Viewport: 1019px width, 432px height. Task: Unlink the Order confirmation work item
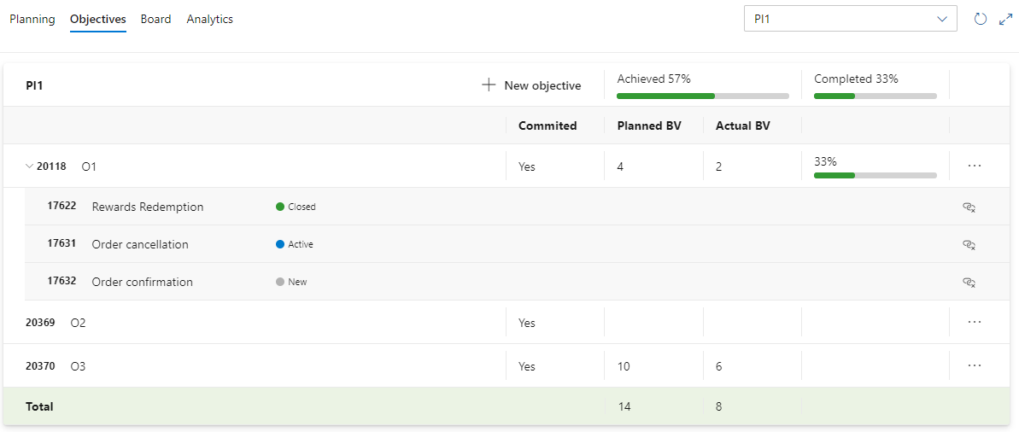coord(969,283)
